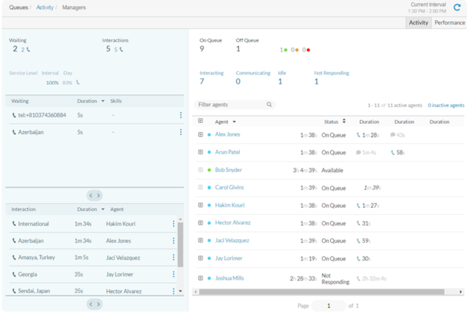Refresh the Current Interval data

pos(457,7)
